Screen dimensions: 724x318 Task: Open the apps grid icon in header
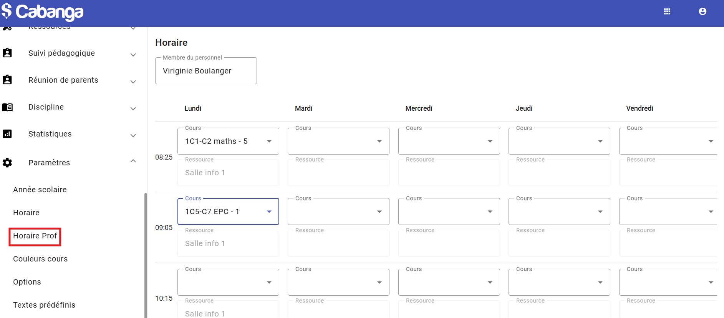click(x=667, y=12)
